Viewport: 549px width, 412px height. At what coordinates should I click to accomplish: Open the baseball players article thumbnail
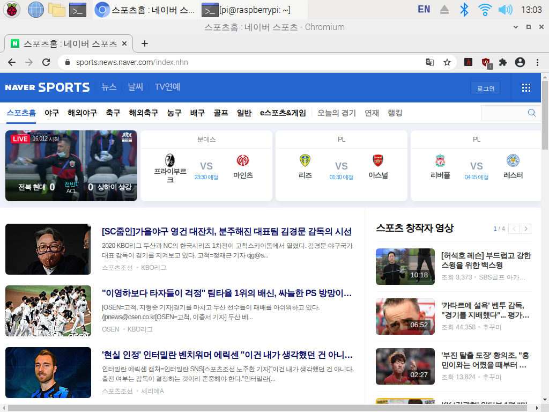(48, 311)
